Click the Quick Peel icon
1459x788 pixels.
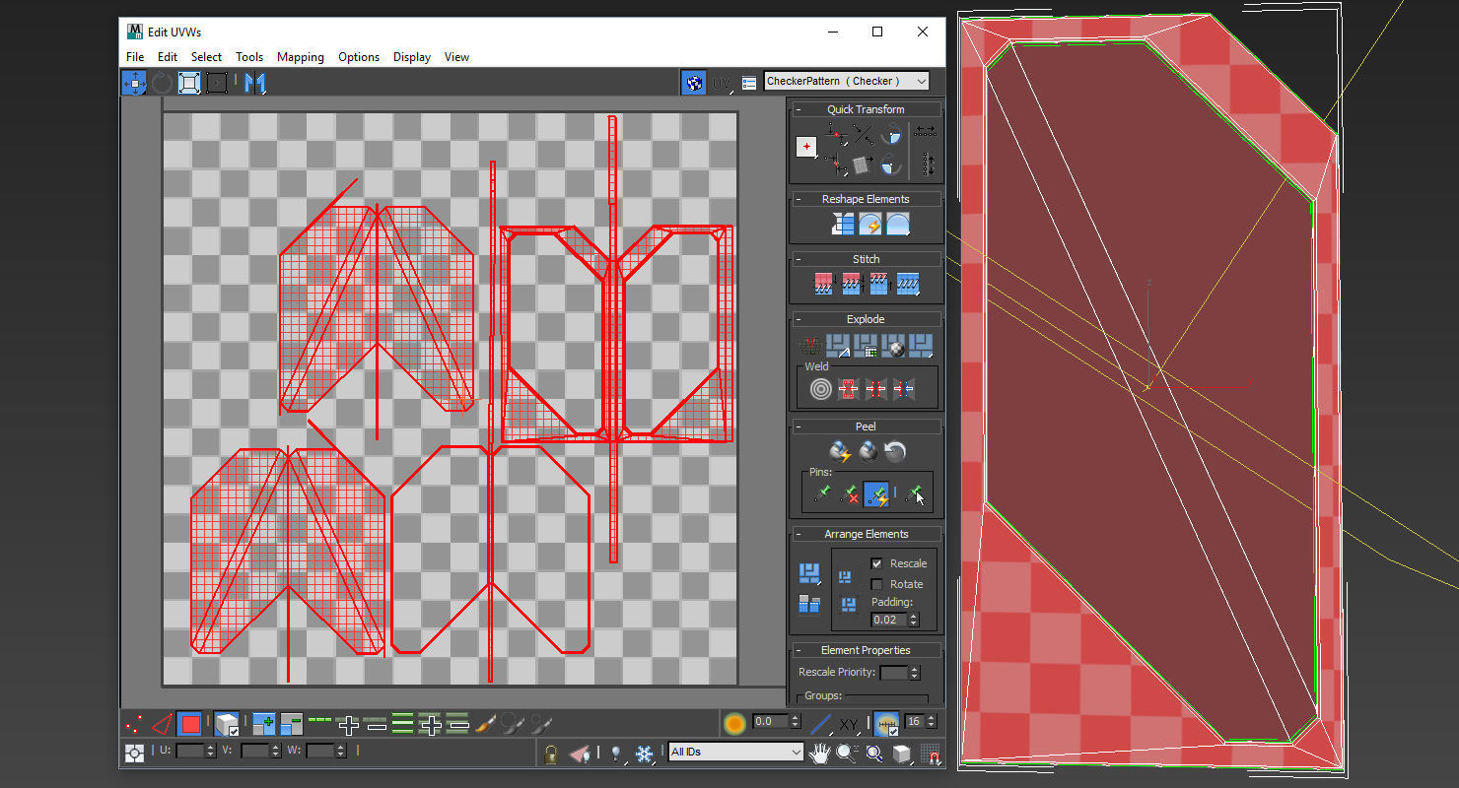point(839,452)
